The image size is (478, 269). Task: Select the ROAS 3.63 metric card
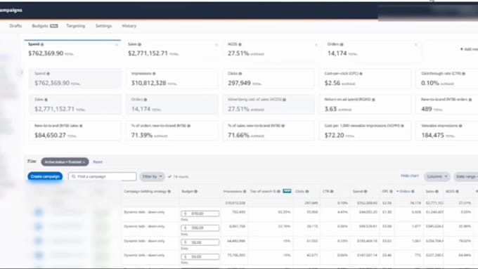tap(366, 105)
